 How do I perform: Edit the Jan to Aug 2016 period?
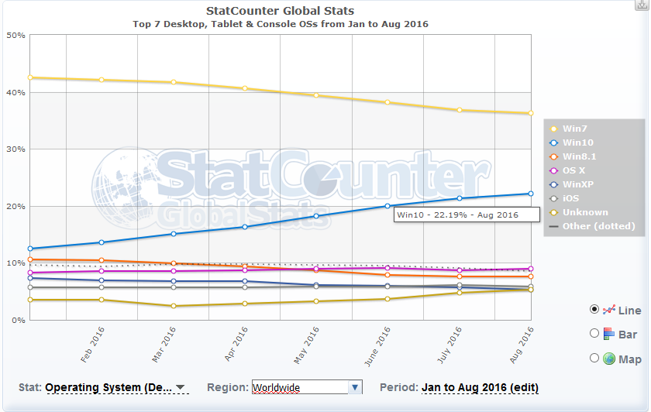480,387
